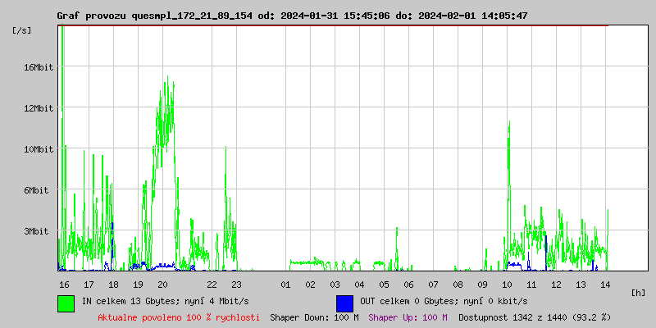
Task: Click the blue OUT legend color swatch
Action: point(344,303)
